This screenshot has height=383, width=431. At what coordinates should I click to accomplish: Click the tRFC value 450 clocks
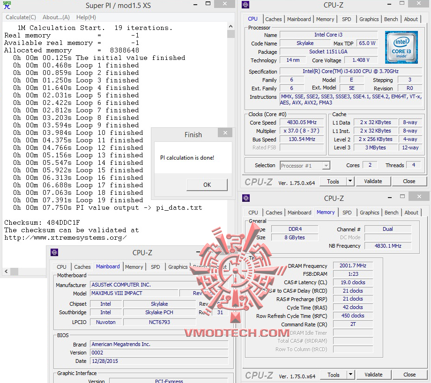[353, 316]
